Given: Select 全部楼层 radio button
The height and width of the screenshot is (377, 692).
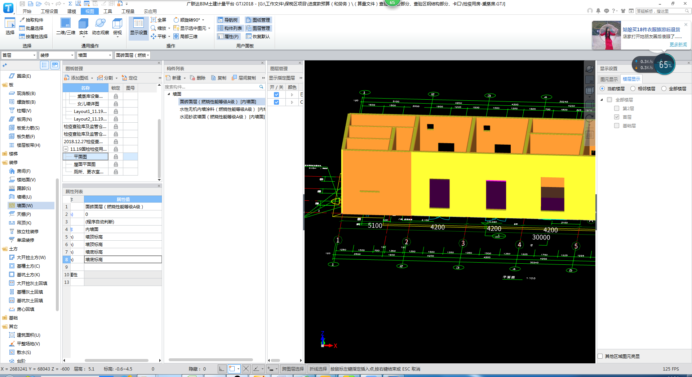Looking at the screenshot, I should tap(664, 88).
